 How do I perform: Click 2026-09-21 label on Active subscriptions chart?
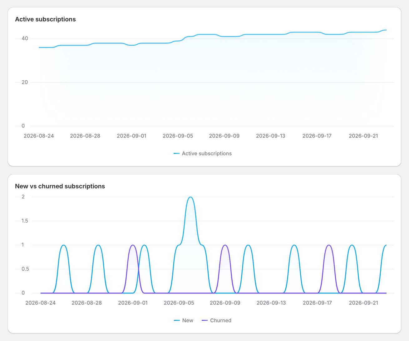[x=363, y=136]
